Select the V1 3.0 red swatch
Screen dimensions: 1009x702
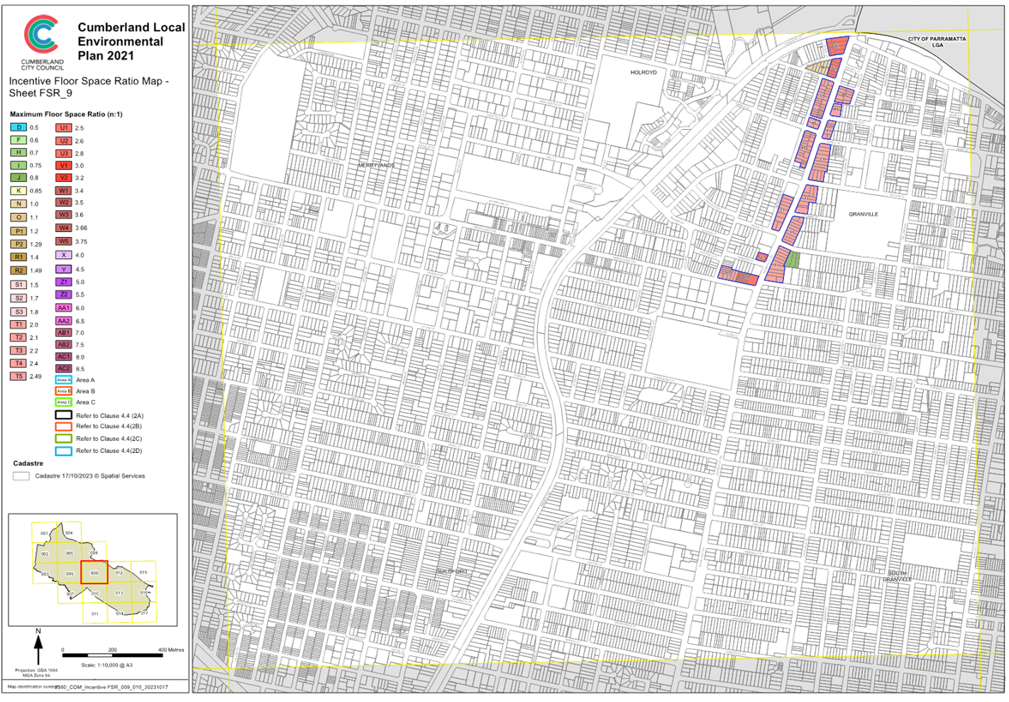pos(64,165)
